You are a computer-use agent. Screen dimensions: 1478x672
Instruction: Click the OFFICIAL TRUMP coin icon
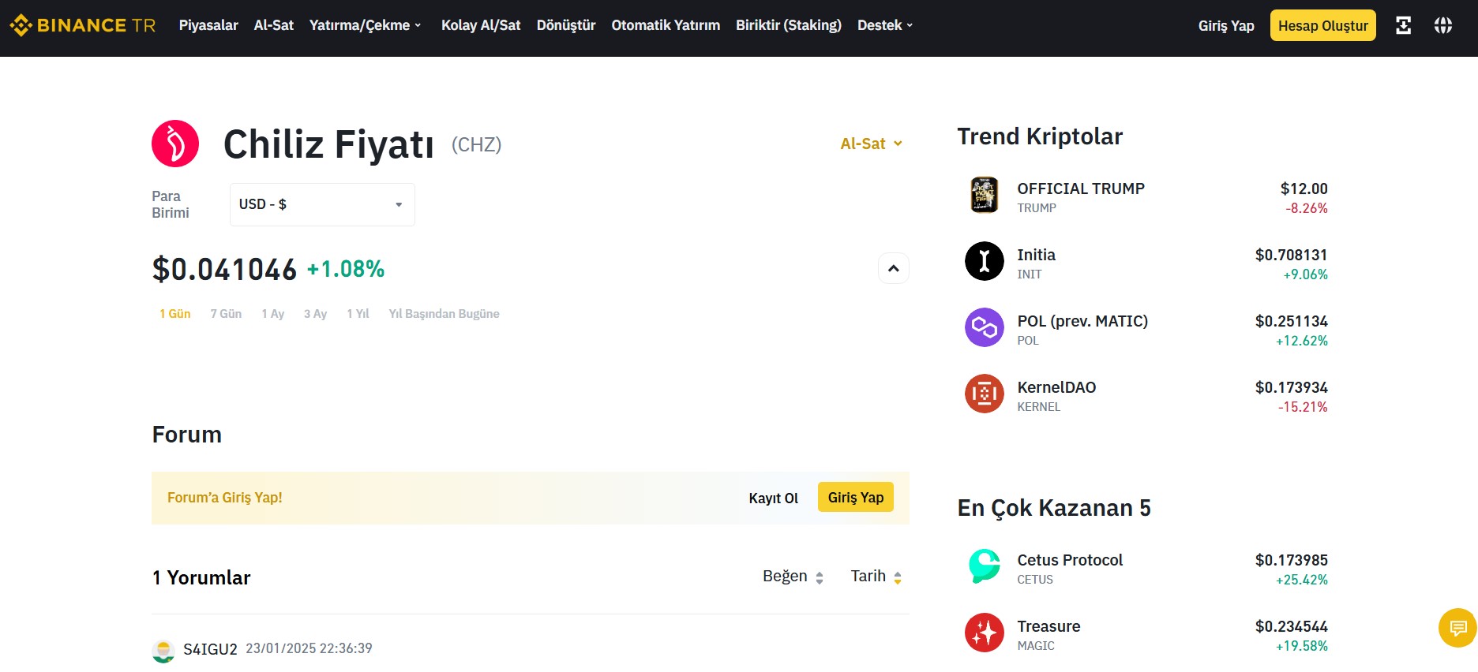(x=985, y=195)
